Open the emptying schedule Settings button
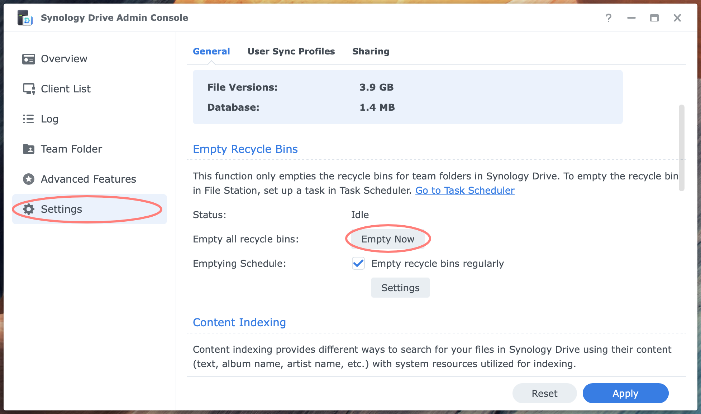This screenshot has width=701, height=414. (400, 288)
